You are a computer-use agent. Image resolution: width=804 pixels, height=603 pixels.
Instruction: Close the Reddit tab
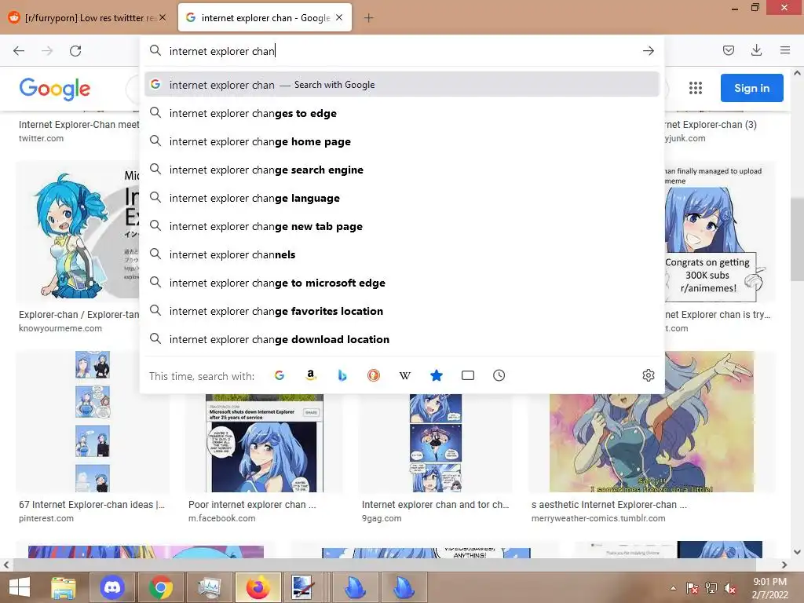pyautogui.click(x=162, y=17)
